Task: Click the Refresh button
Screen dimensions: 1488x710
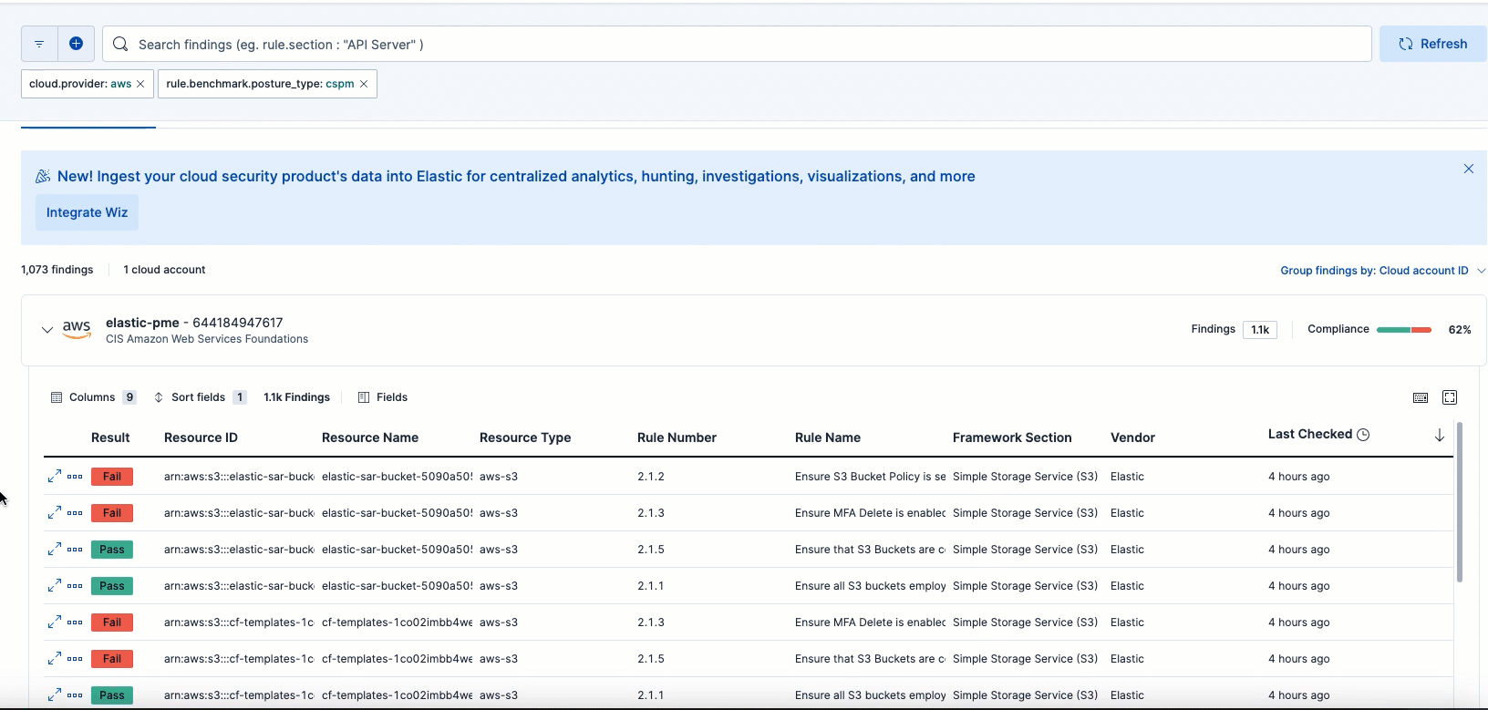Action: coord(1433,44)
